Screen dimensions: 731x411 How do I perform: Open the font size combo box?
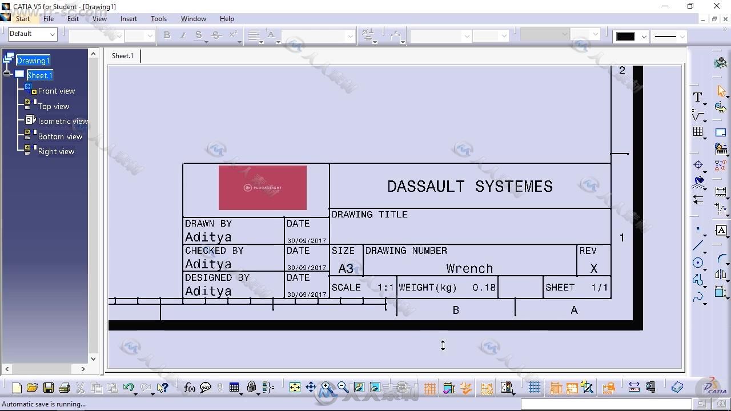pos(140,35)
